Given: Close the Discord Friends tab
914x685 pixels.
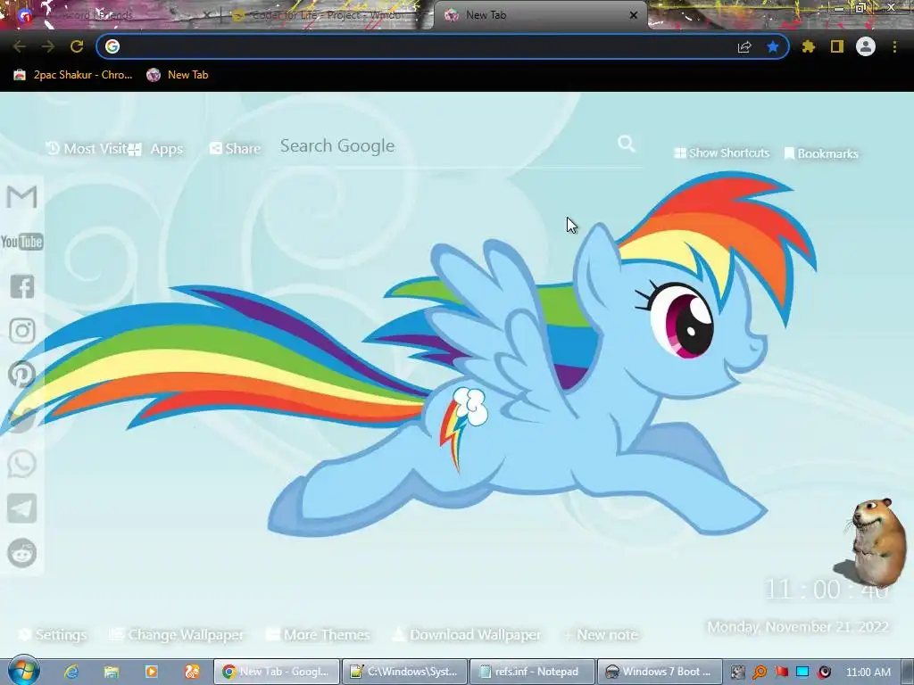Looking at the screenshot, I should (206, 15).
